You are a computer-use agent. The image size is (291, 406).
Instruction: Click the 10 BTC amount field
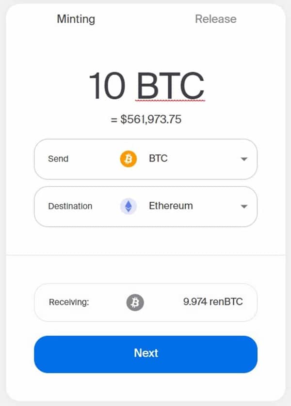[x=146, y=86]
